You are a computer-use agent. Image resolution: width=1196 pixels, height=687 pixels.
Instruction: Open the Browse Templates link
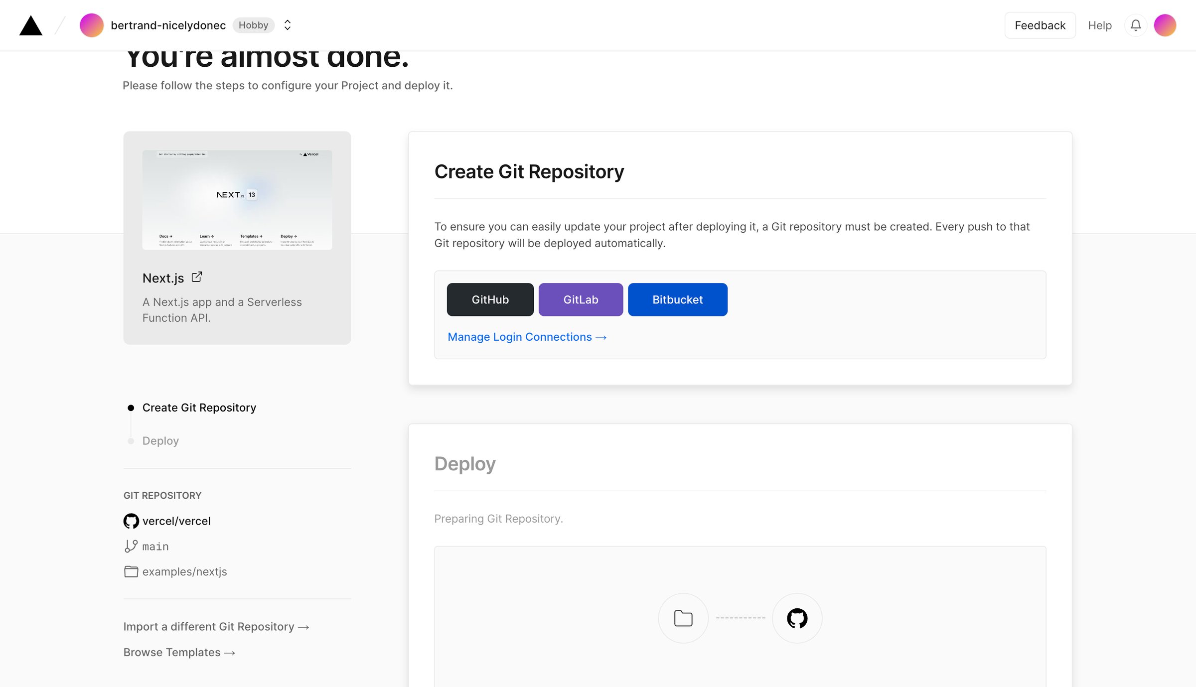tap(179, 652)
